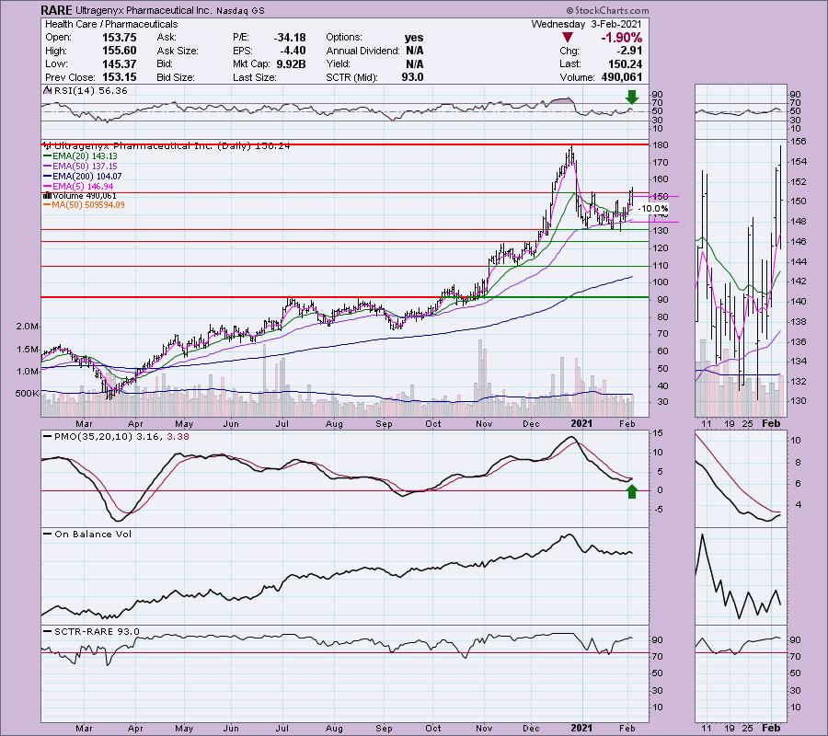Click the Bid Size: field label
Image resolution: width=828 pixels, height=736 pixels.
[x=176, y=77]
